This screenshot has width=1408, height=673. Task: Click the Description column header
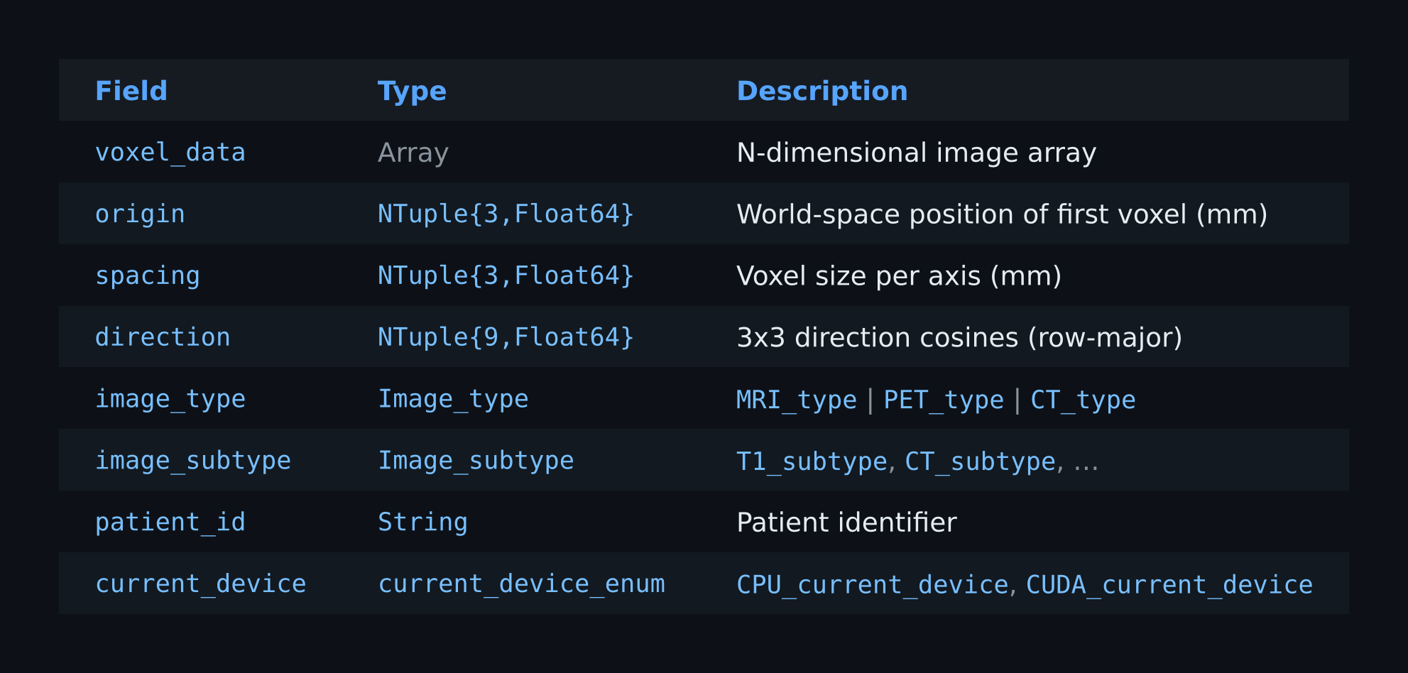click(x=822, y=91)
